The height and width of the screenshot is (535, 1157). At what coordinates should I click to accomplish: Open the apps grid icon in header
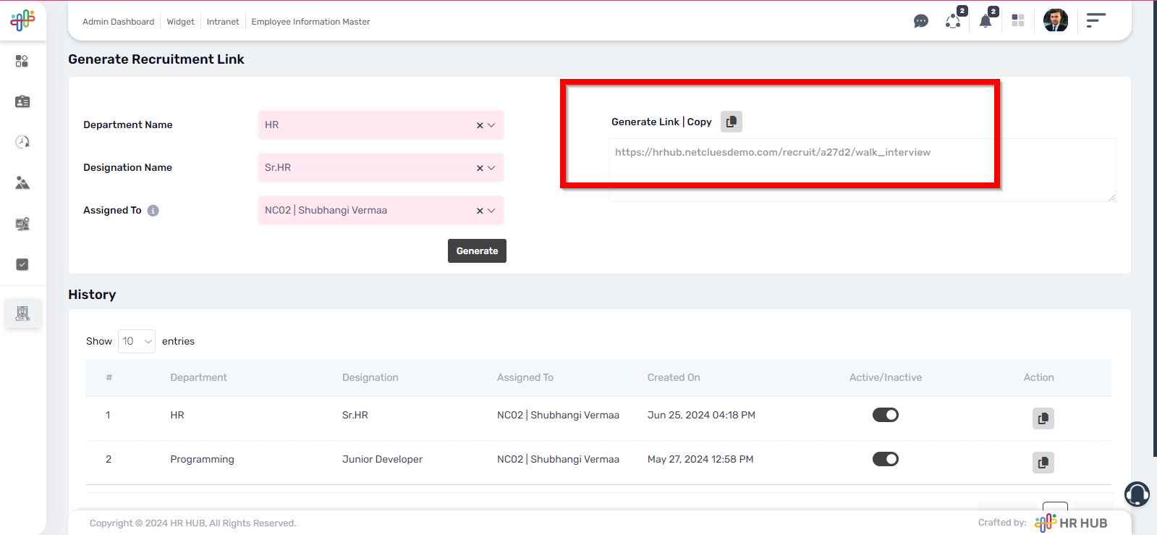point(1018,20)
